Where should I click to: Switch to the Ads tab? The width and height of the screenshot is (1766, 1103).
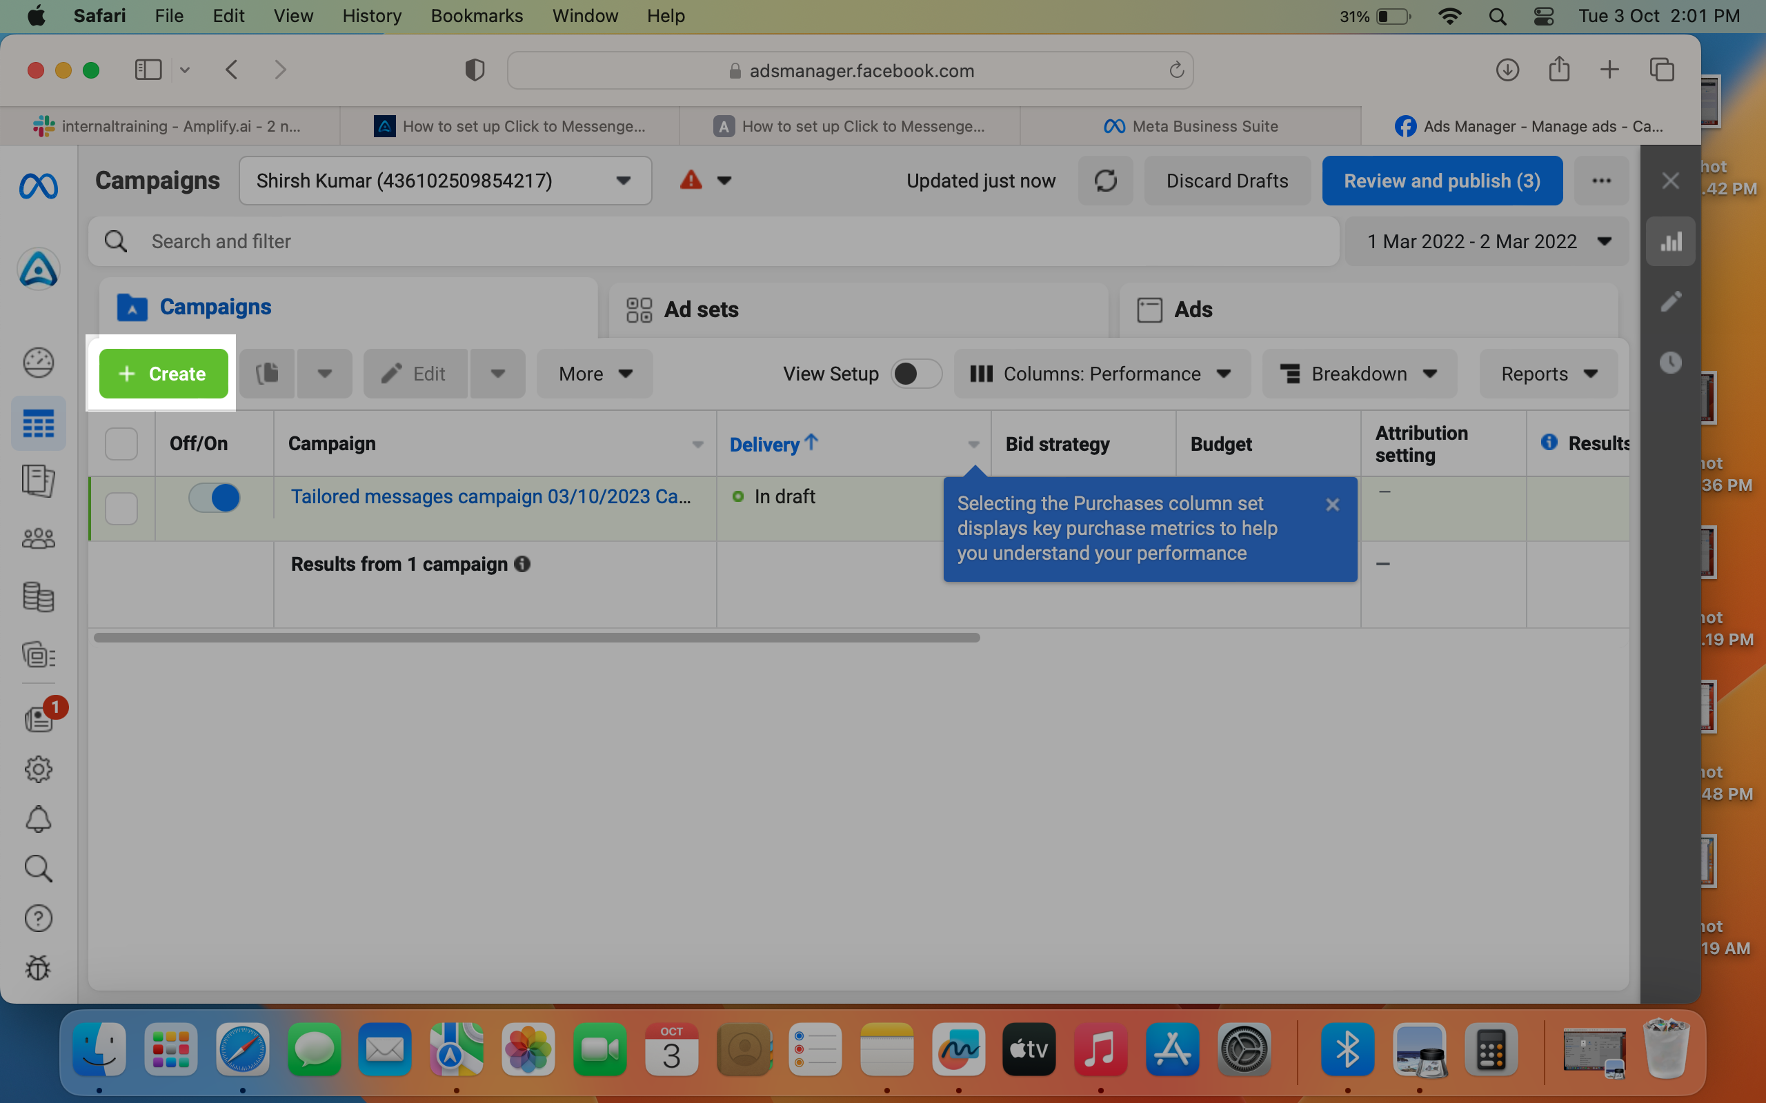[1368, 310]
